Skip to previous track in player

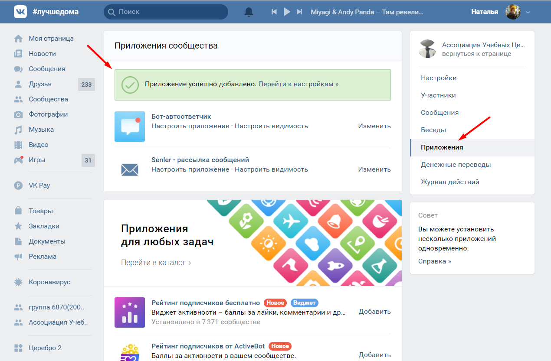(274, 12)
